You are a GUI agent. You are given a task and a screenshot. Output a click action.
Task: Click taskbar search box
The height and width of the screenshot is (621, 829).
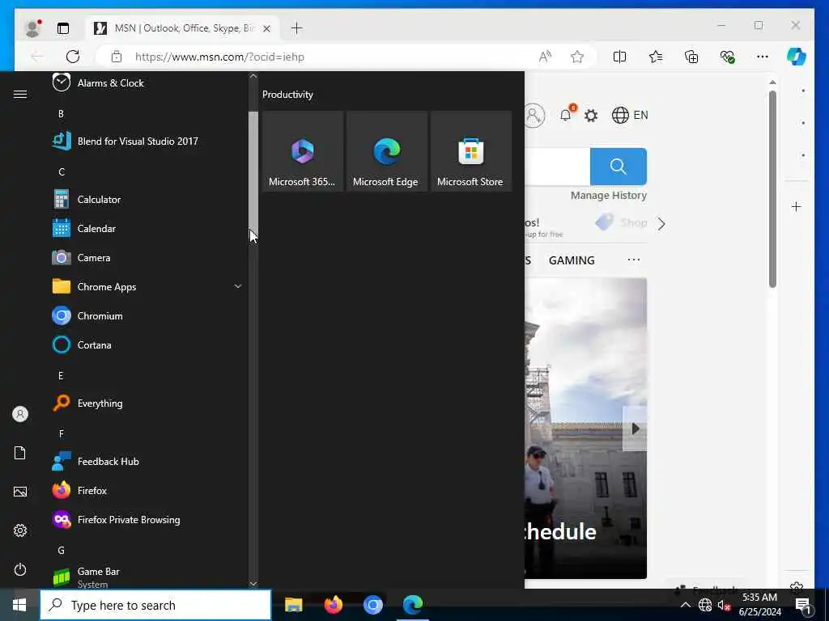point(155,605)
